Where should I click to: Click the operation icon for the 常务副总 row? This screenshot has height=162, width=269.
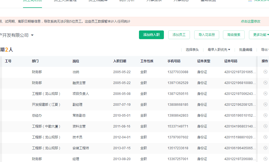265,116
